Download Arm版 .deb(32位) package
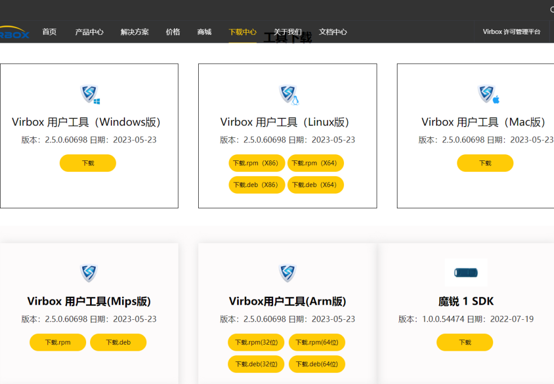This screenshot has width=554, height=384. click(x=256, y=364)
